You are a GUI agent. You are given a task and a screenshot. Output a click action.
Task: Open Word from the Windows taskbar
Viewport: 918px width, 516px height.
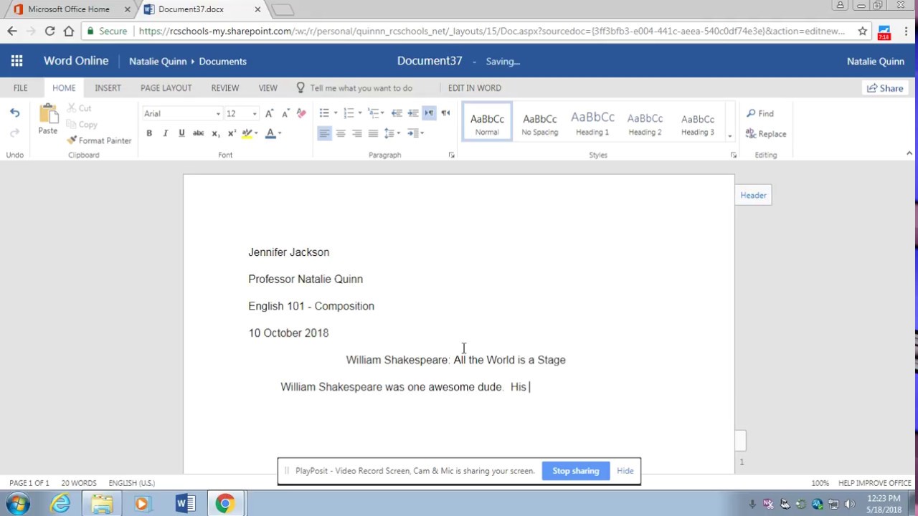(x=185, y=504)
